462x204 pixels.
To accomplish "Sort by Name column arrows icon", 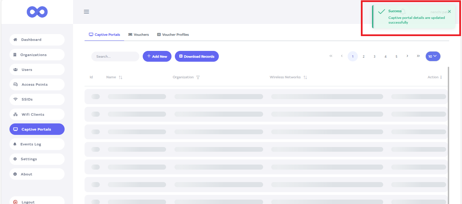I will 121,78.
